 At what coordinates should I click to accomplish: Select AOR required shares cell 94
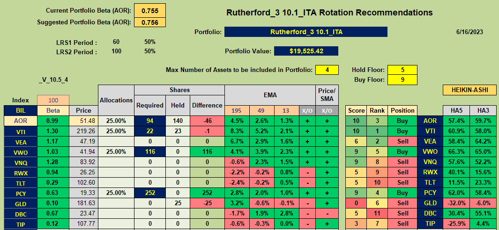(x=150, y=121)
